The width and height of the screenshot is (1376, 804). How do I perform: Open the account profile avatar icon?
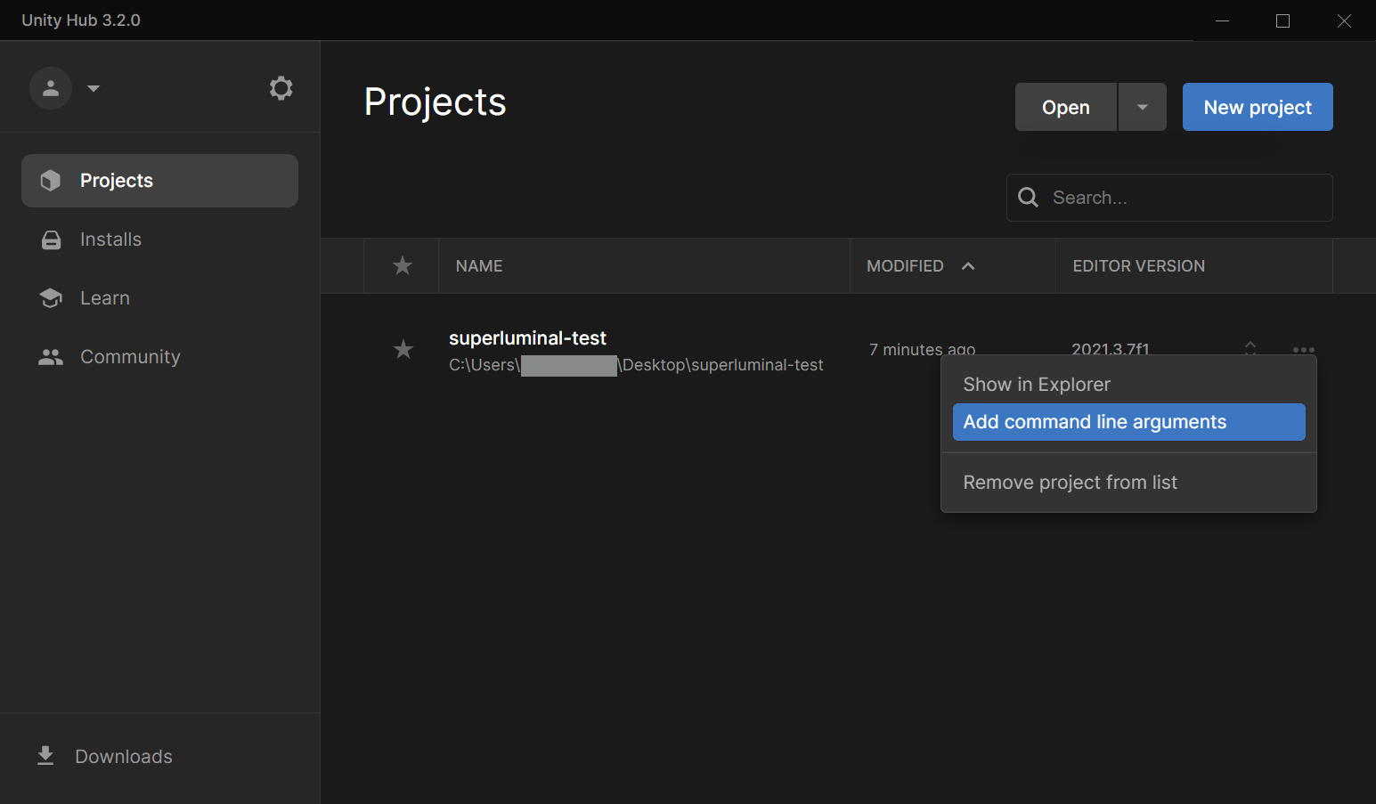coord(51,88)
